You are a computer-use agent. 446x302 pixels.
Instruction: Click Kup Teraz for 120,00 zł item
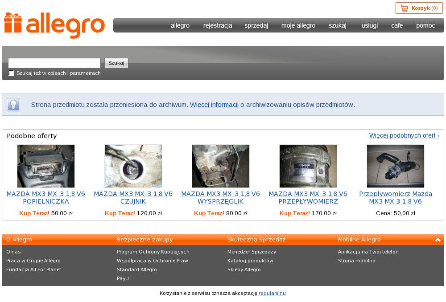pyautogui.click(x=120, y=213)
